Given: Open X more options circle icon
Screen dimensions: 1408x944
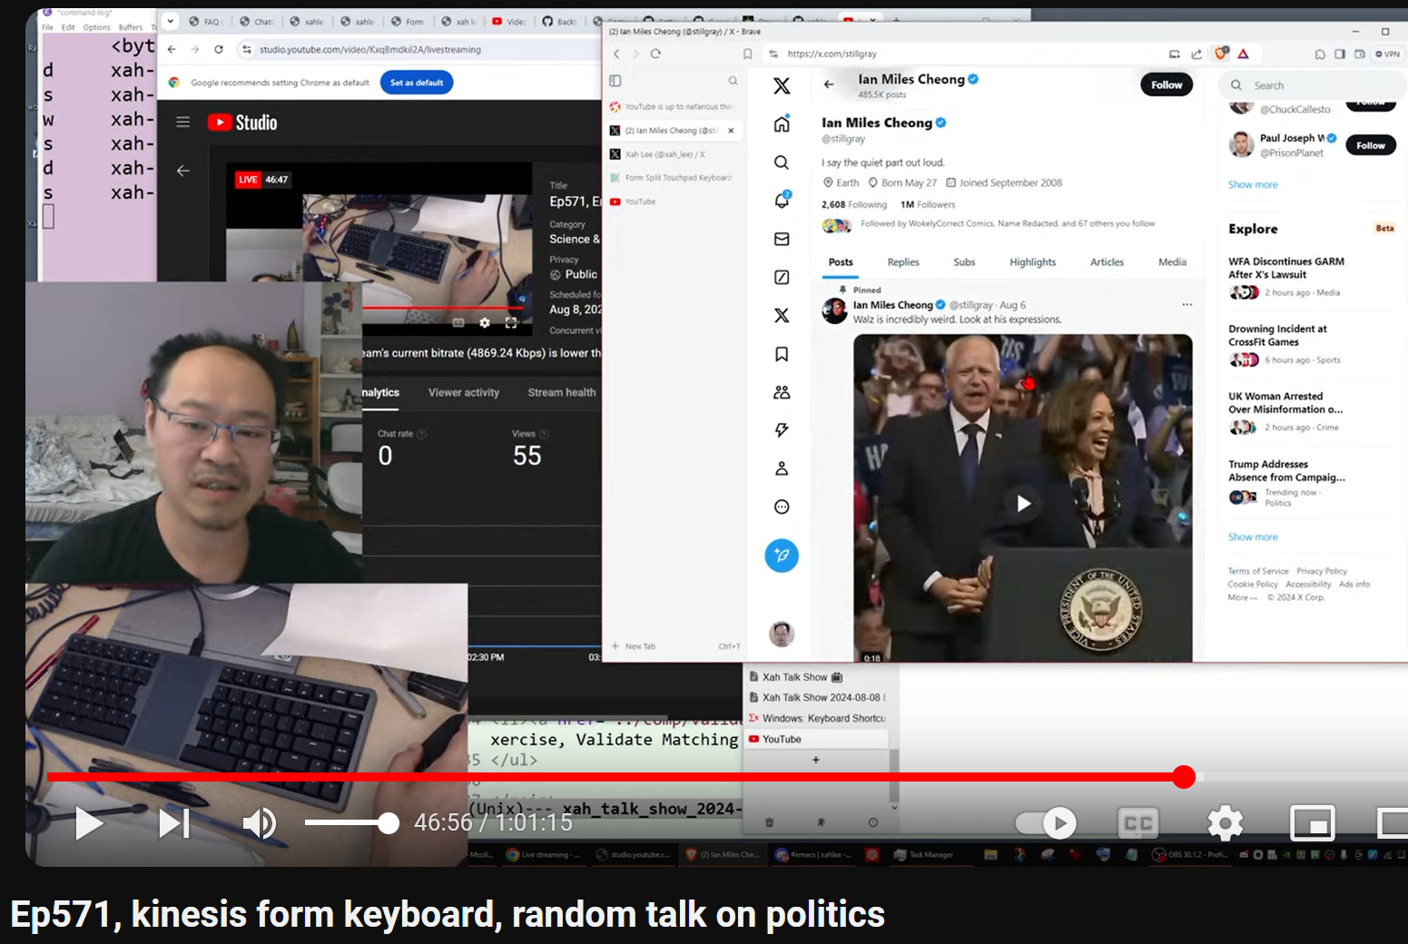Looking at the screenshot, I should coord(782,506).
